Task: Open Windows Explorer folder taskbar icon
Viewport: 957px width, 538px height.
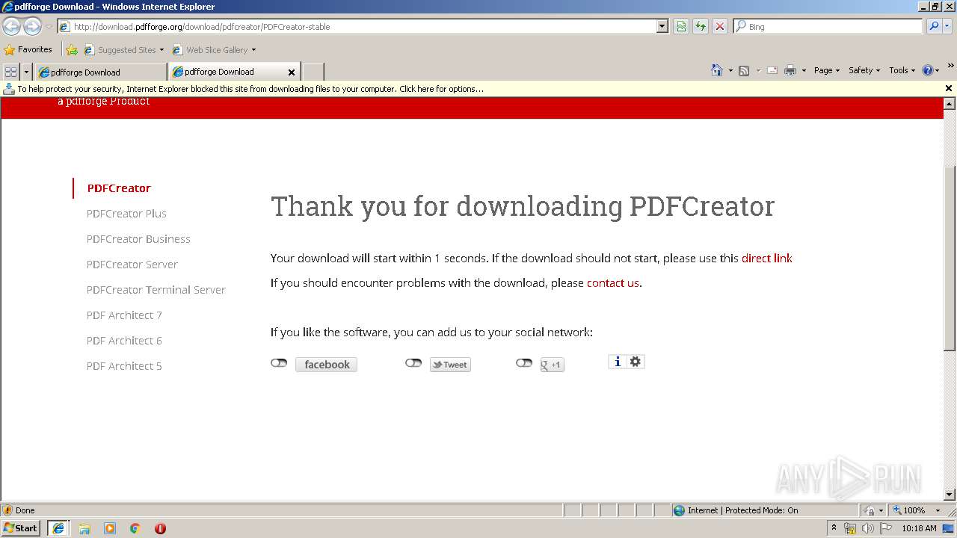Action: coord(84,528)
